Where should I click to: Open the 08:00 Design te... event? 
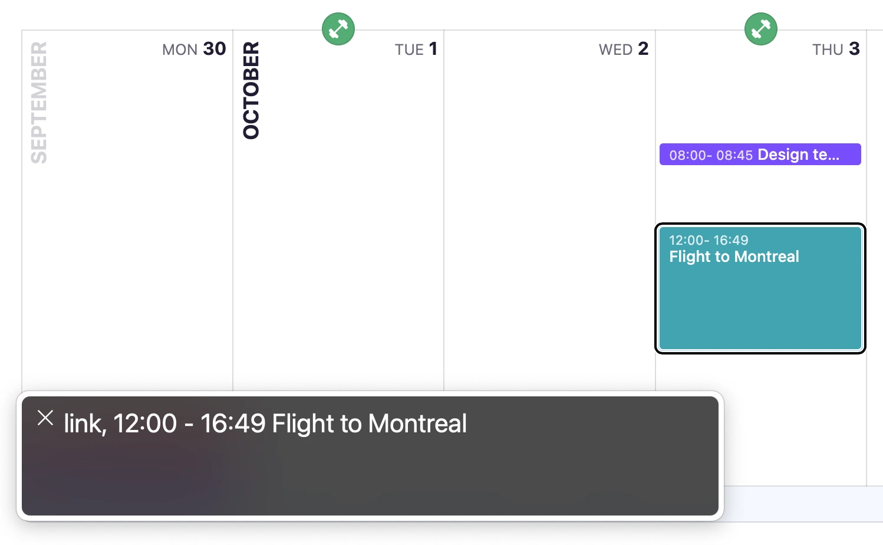point(760,155)
